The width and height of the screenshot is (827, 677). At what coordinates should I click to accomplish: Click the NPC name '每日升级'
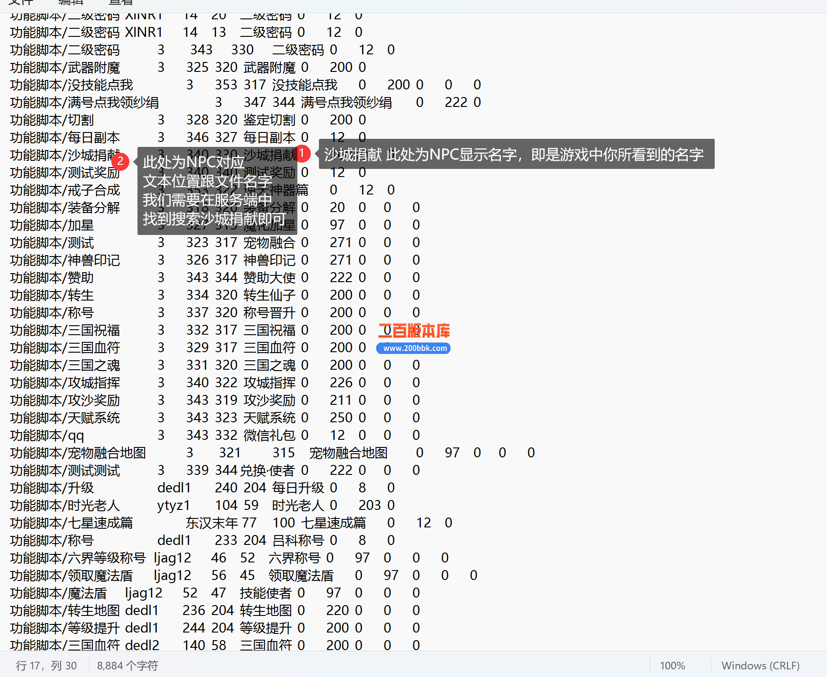point(298,488)
